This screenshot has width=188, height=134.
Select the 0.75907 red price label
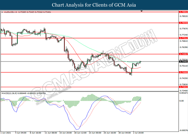[183, 54]
